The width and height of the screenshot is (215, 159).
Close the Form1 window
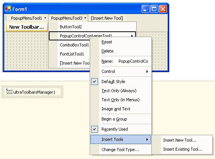pos(163,9)
